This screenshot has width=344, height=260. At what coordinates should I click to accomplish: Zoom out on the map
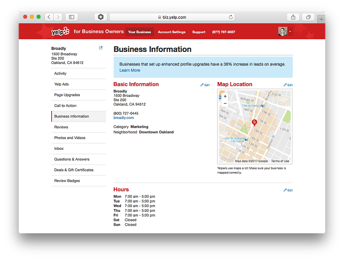(x=225, y=103)
